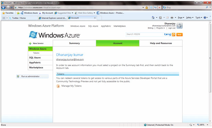
Task: Click the Quick Tabs grid icon
Action: (x=4, y=18)
